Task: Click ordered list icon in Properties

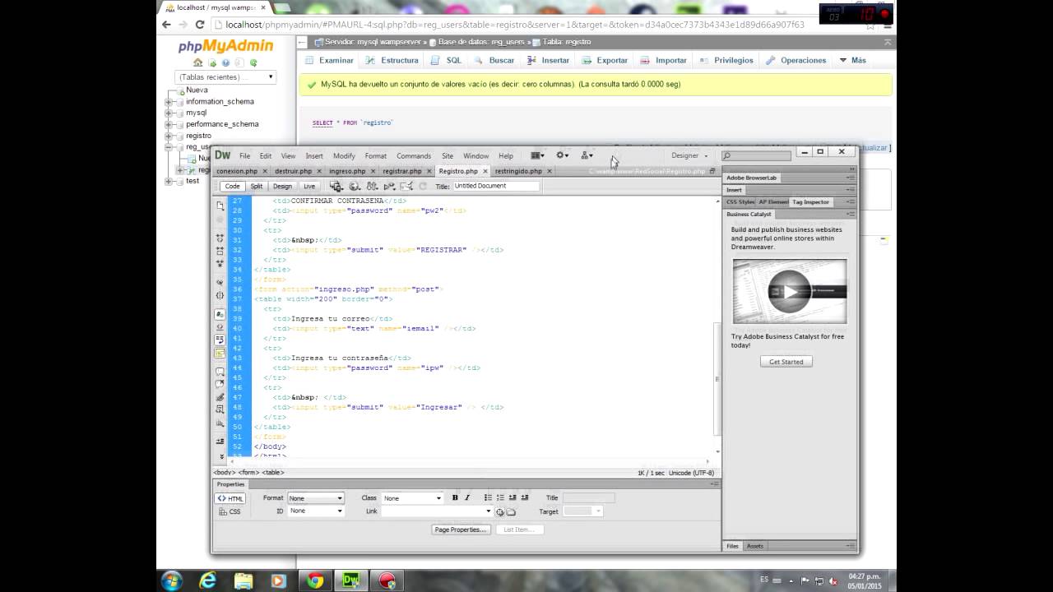Action: [x=500, y=497]
